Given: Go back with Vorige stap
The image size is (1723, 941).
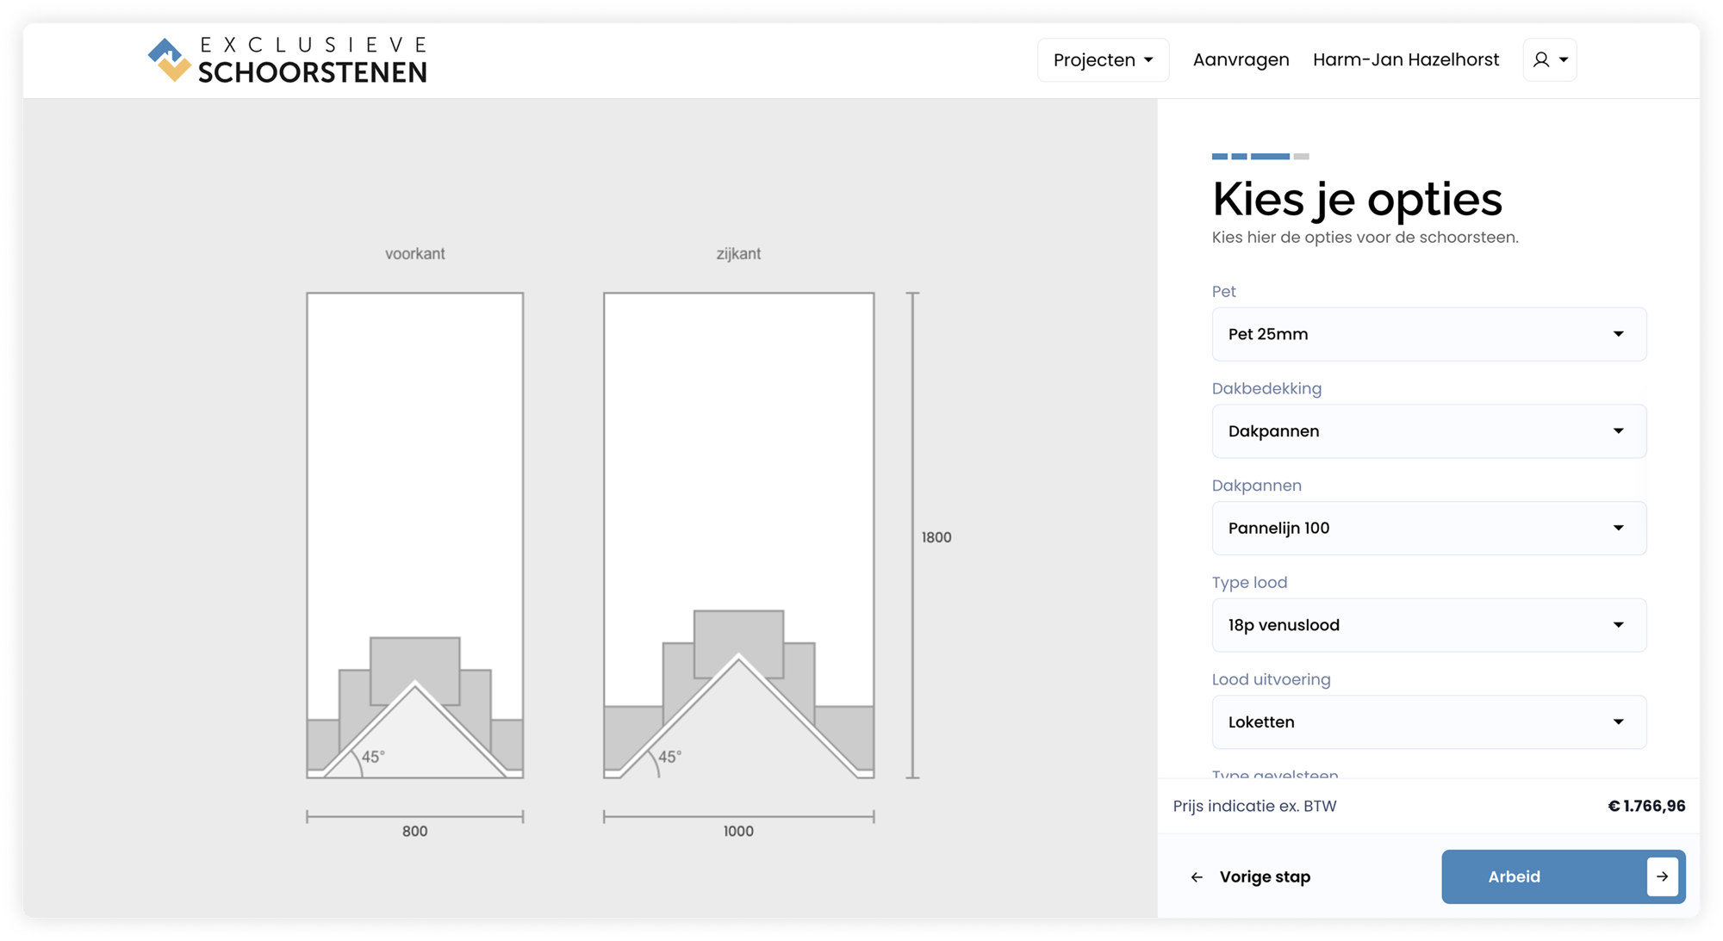Looking at the screenshot, I should (x=1250, y=876).
